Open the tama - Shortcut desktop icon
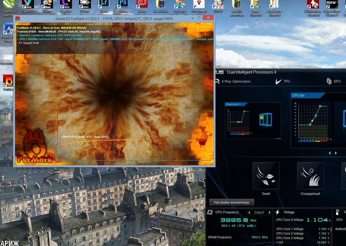The height and width of the screenshot is (246, 346). click(256, 8)
